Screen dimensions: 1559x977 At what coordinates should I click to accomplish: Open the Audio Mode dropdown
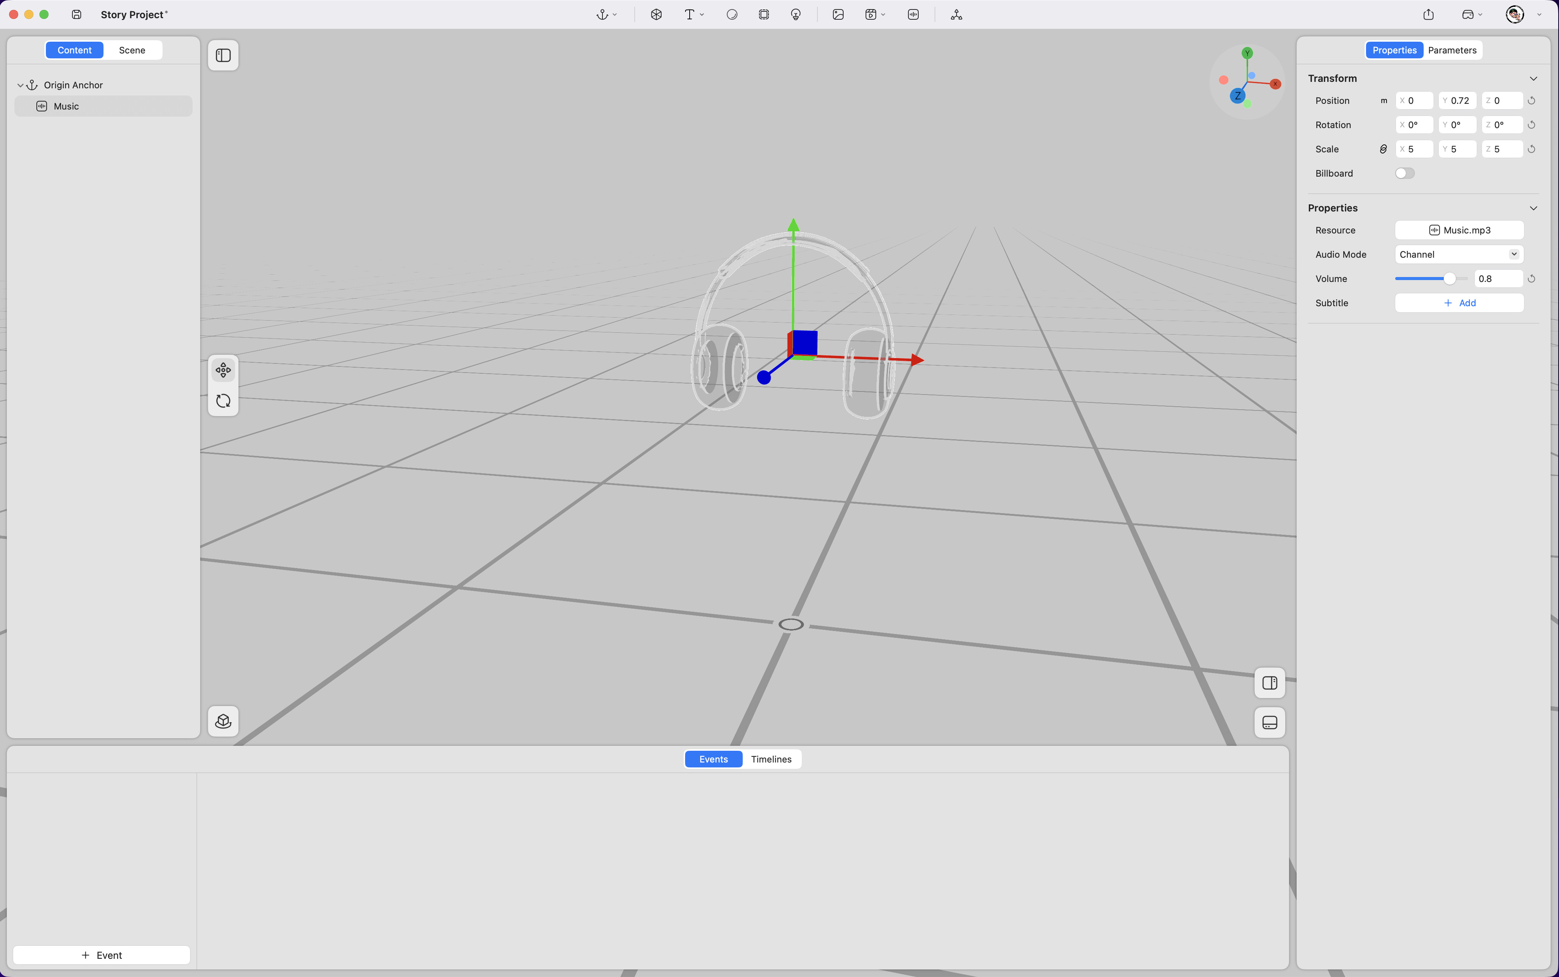[1459, 255]
